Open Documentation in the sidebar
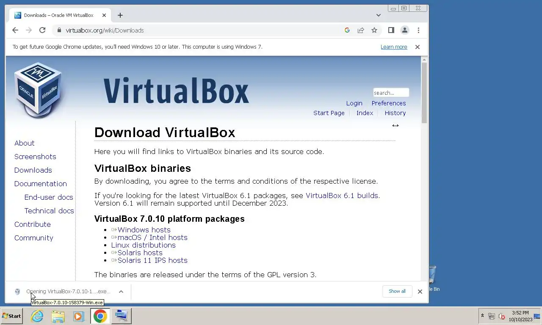The image size is (542, 325). [x=41, y=184]
